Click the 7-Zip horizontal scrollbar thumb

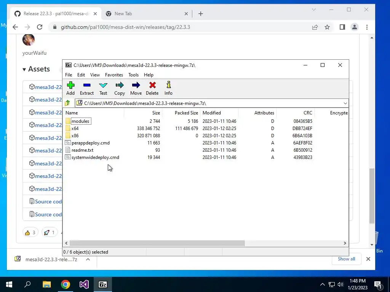157,243
